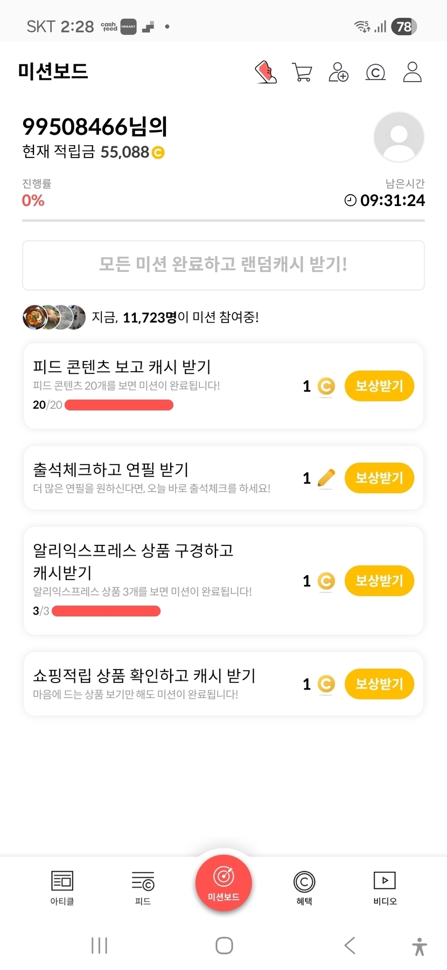
Task: Tap the invite friend icon
Action: coord(338,72)
